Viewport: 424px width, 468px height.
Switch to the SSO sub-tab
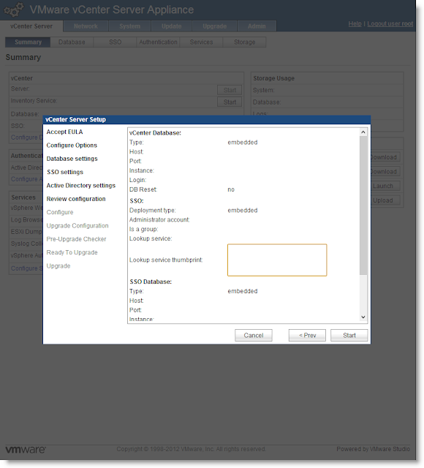pos(116,42)
